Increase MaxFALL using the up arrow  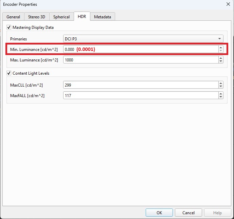[x=221, y=94]
